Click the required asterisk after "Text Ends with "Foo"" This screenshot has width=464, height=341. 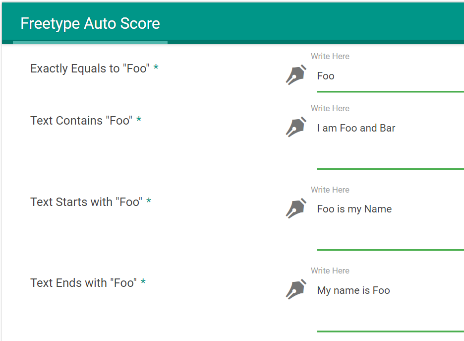143,282
